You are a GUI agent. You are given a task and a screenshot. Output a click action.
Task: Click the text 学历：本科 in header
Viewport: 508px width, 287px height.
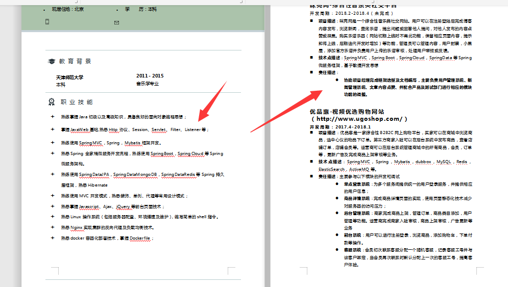pyautogui.click(x=141, y=9)
